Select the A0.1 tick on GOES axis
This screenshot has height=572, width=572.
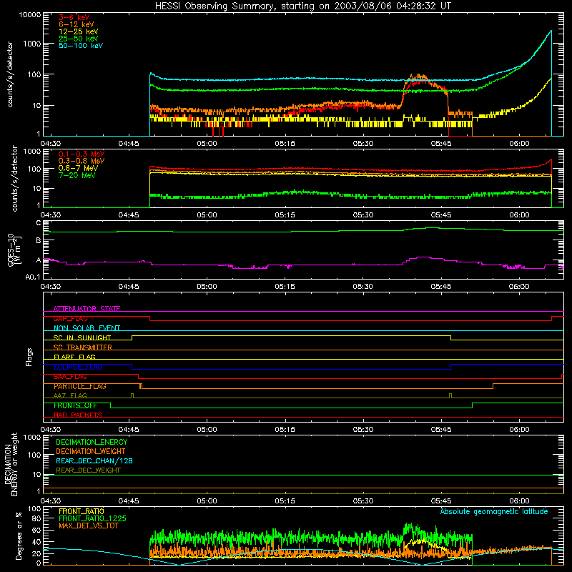coord(33,277)
